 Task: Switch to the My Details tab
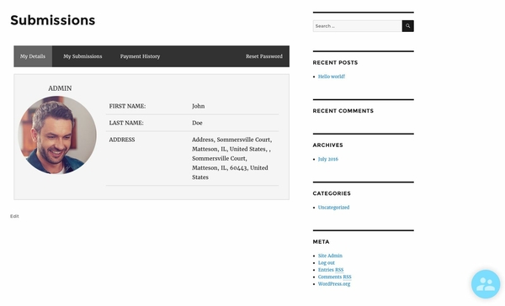pos(33,56)
